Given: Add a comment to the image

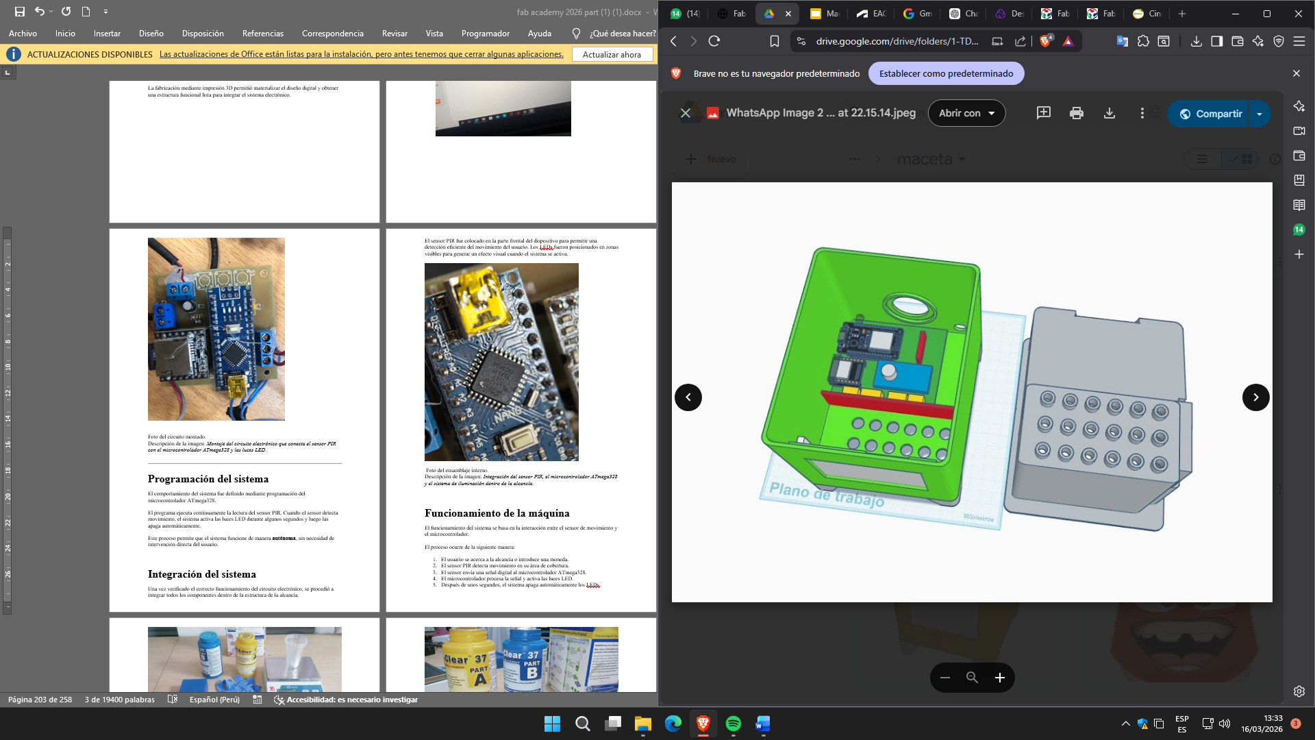Looking at the screenshot, I should click(1043, 113).
